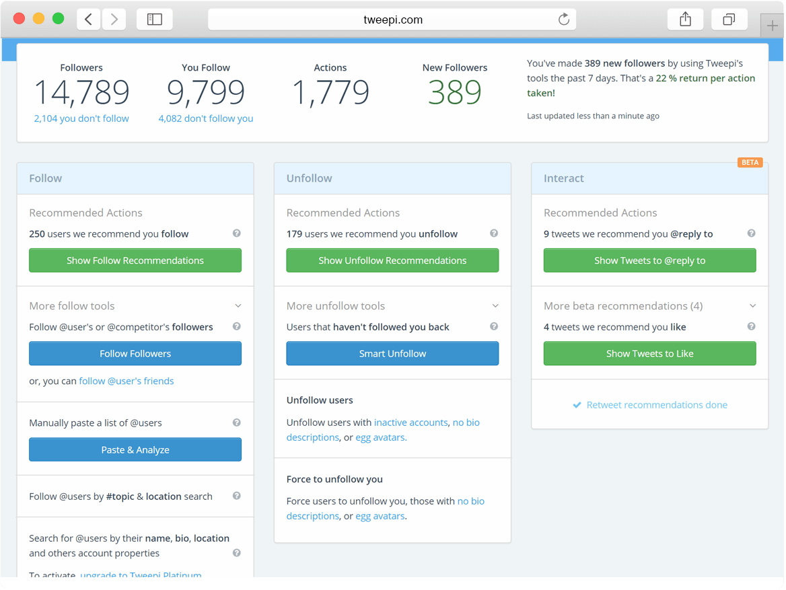Image resolution: width=786 pixels, height=590 pixels.
Task: Click Safari reload page icon
Action: pos(564,20)
